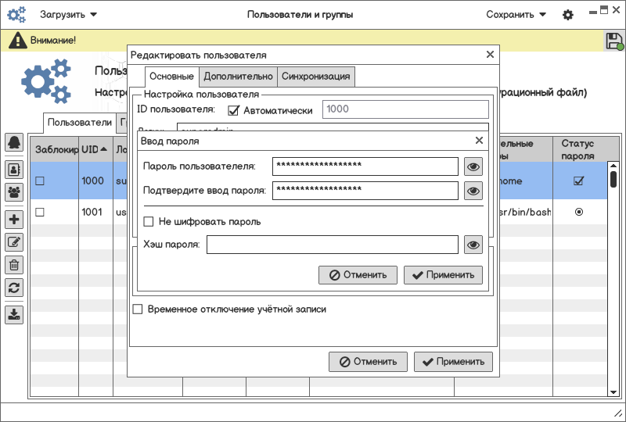The width and height of the screenshot is (626, 422).
Task: Sort by UID column header arrow
Action: click(104, 149)
